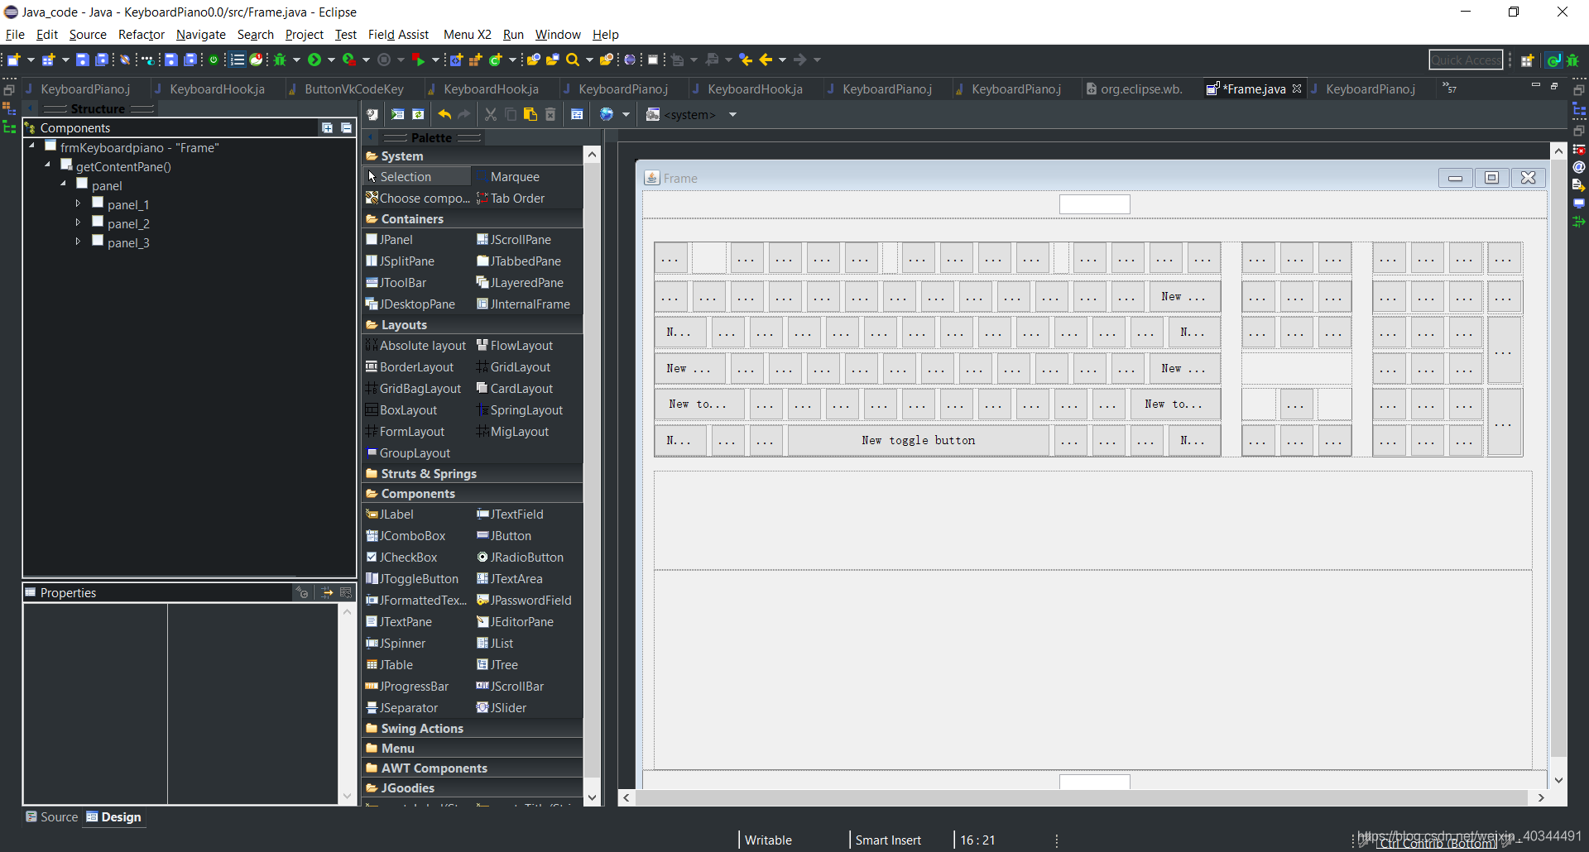Click the Cut scissors icon in designer toolbar
The height and width of the screenshot is (852, 1589).
click(491, 115)
